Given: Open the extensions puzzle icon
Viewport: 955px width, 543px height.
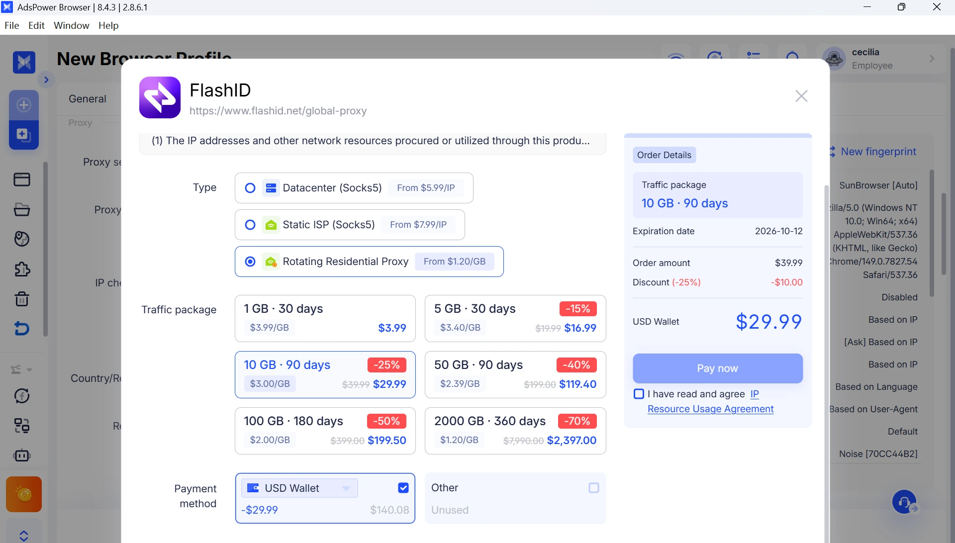Looking at the screenshot, I should 22,269.
